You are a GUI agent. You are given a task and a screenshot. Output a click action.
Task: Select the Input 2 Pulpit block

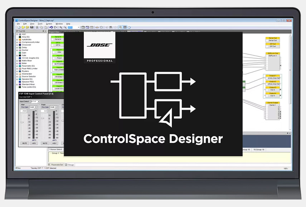[59, 57]
